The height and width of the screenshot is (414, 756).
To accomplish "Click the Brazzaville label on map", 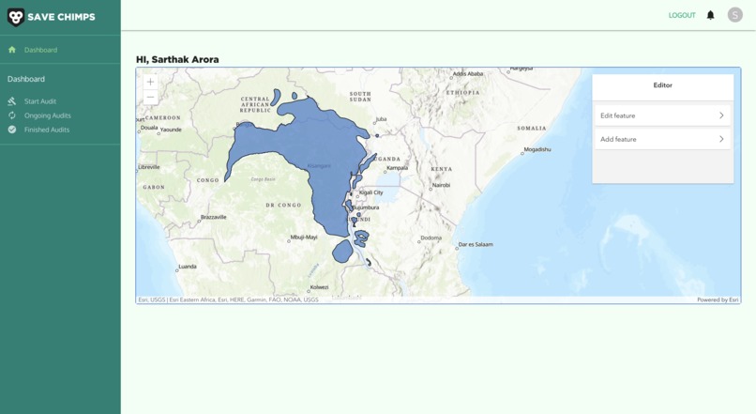I will pyautogui.click(x=214, y=217).
